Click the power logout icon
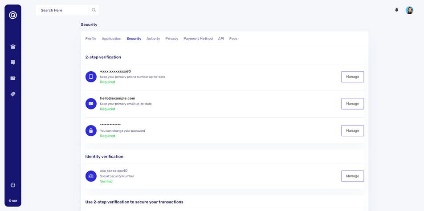Viewport: 424px width, 211px height. [x=13, y=185]
